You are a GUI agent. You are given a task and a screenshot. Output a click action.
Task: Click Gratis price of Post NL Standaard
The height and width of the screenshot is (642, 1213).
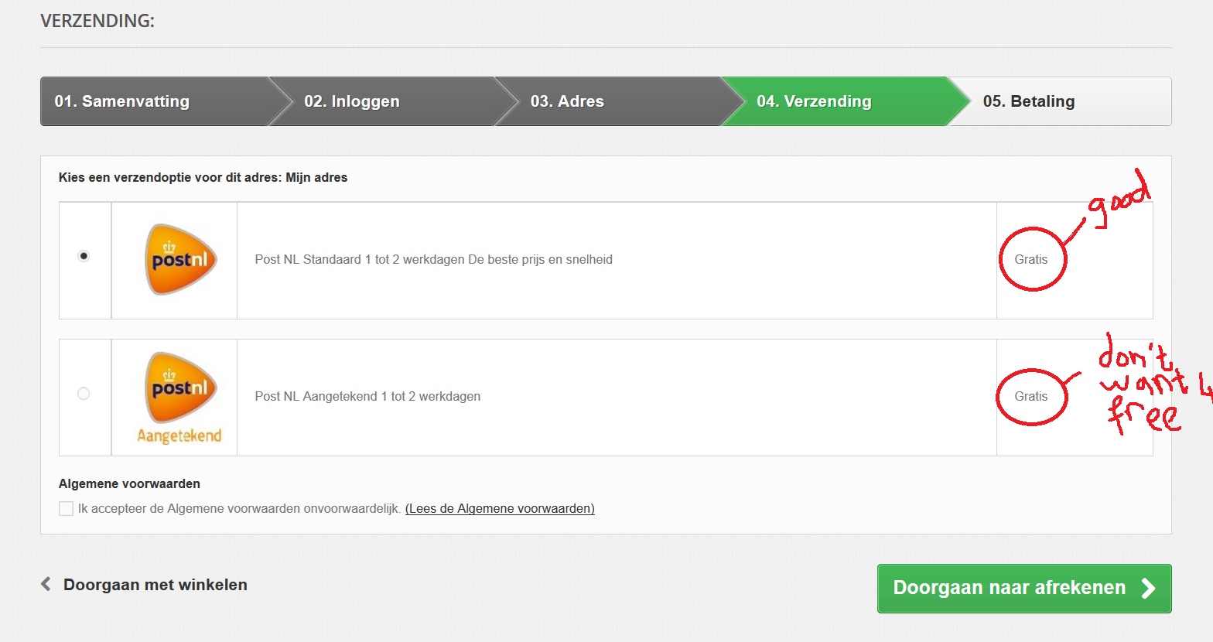(1031, 260)
